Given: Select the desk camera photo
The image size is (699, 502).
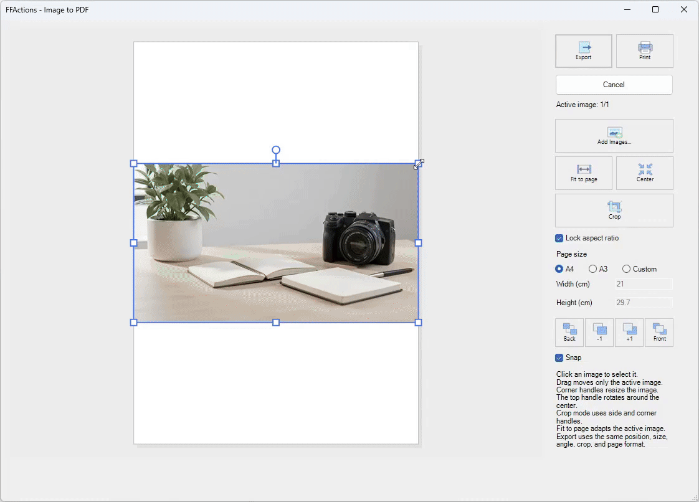Looking at the screenshot, I should [x=276, y=243].
